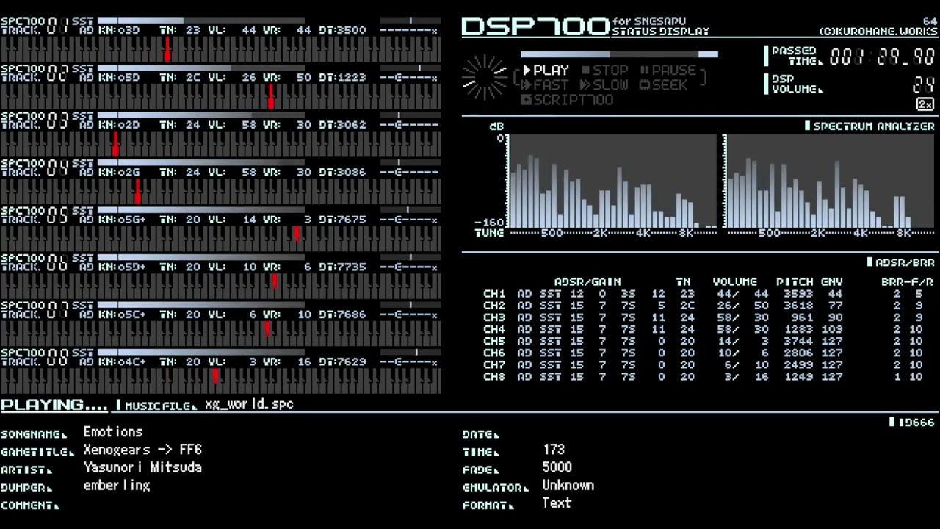940x529 pixels.
Task: Click the KN:o4C+ note on Track 08
Action: pos(122,361)
